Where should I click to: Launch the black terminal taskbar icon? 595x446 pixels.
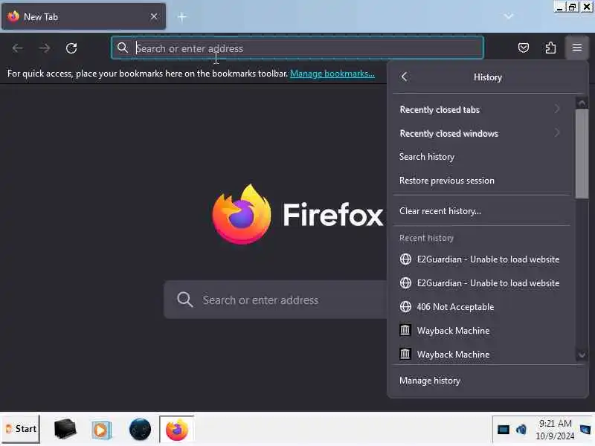coord(65,430)
